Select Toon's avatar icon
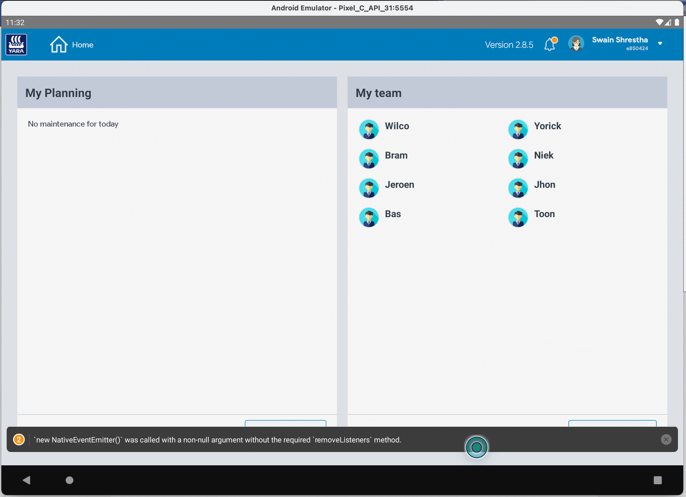Screen dimensions: 686x497 tap(518, 217)
